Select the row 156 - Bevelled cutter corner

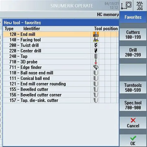tap(61, 95)
